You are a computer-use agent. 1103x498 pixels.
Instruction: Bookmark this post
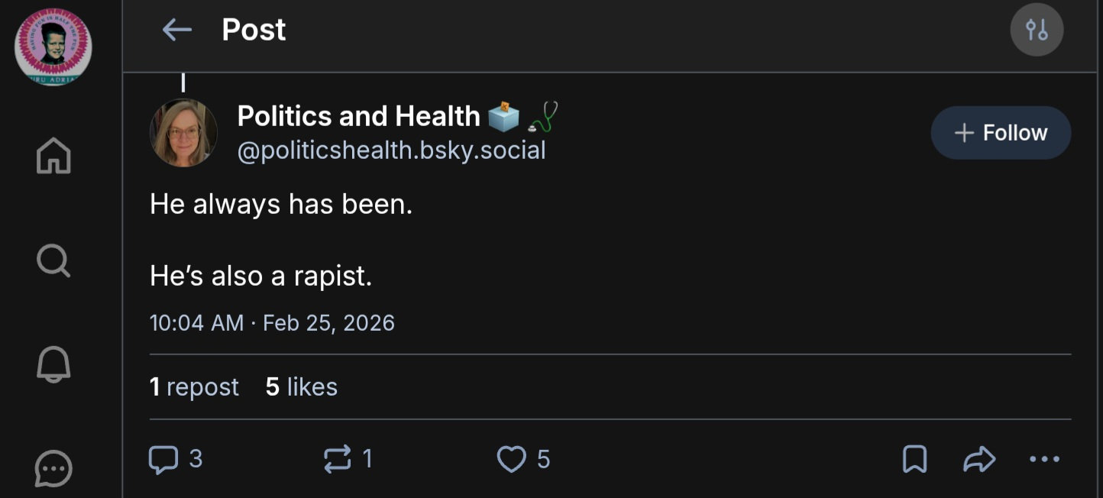pos(914,459)
